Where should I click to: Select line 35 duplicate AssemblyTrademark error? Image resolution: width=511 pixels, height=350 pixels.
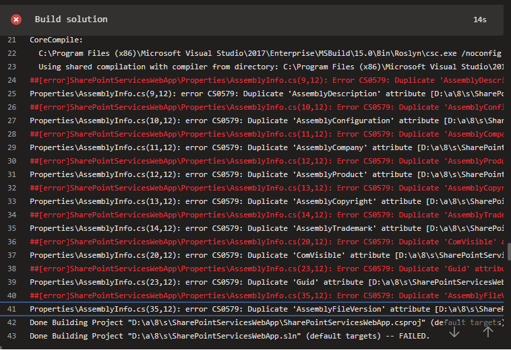pyautogui.click(x=251, y=228)
